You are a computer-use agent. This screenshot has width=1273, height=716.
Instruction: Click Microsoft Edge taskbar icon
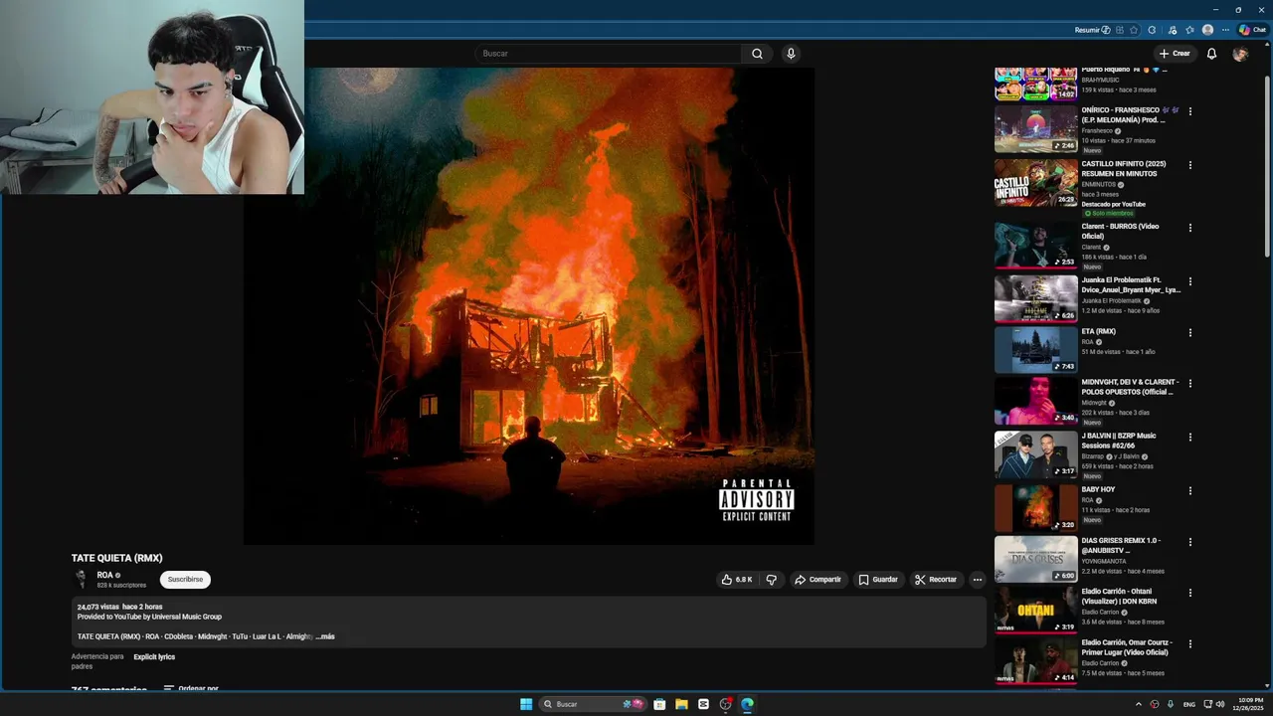[747, 704]
